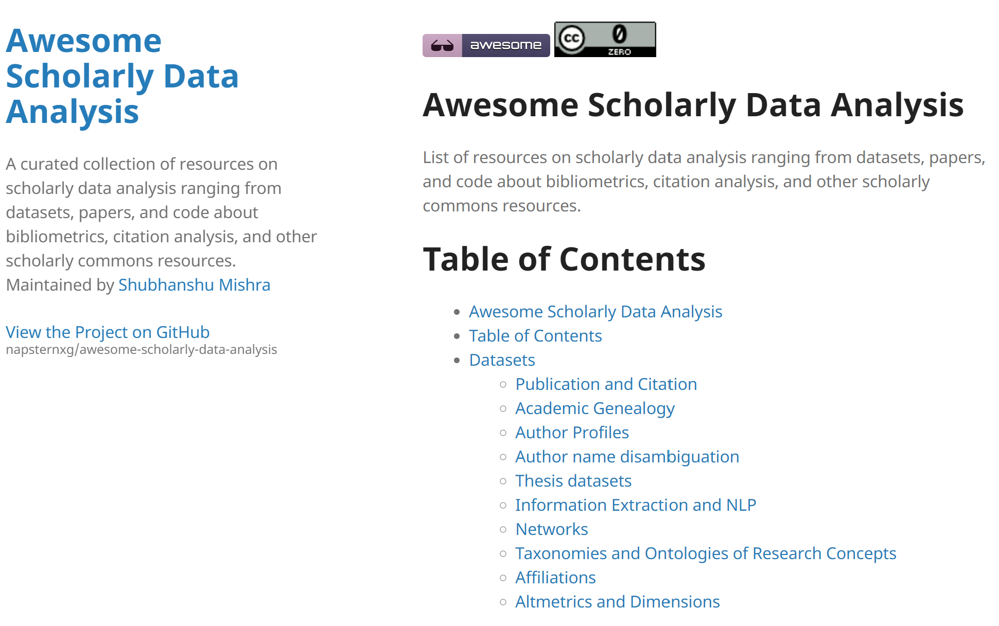The image size is (999, 626).
Task: Click the main Awesome Scholarly Data Analysis heading
Action: [x=693, y=105]
